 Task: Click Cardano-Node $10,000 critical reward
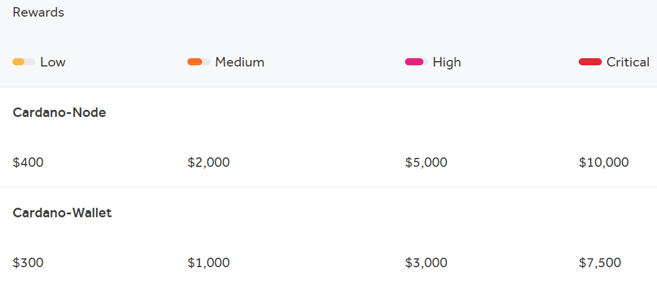pyautogui.click(x=604, y=163)
